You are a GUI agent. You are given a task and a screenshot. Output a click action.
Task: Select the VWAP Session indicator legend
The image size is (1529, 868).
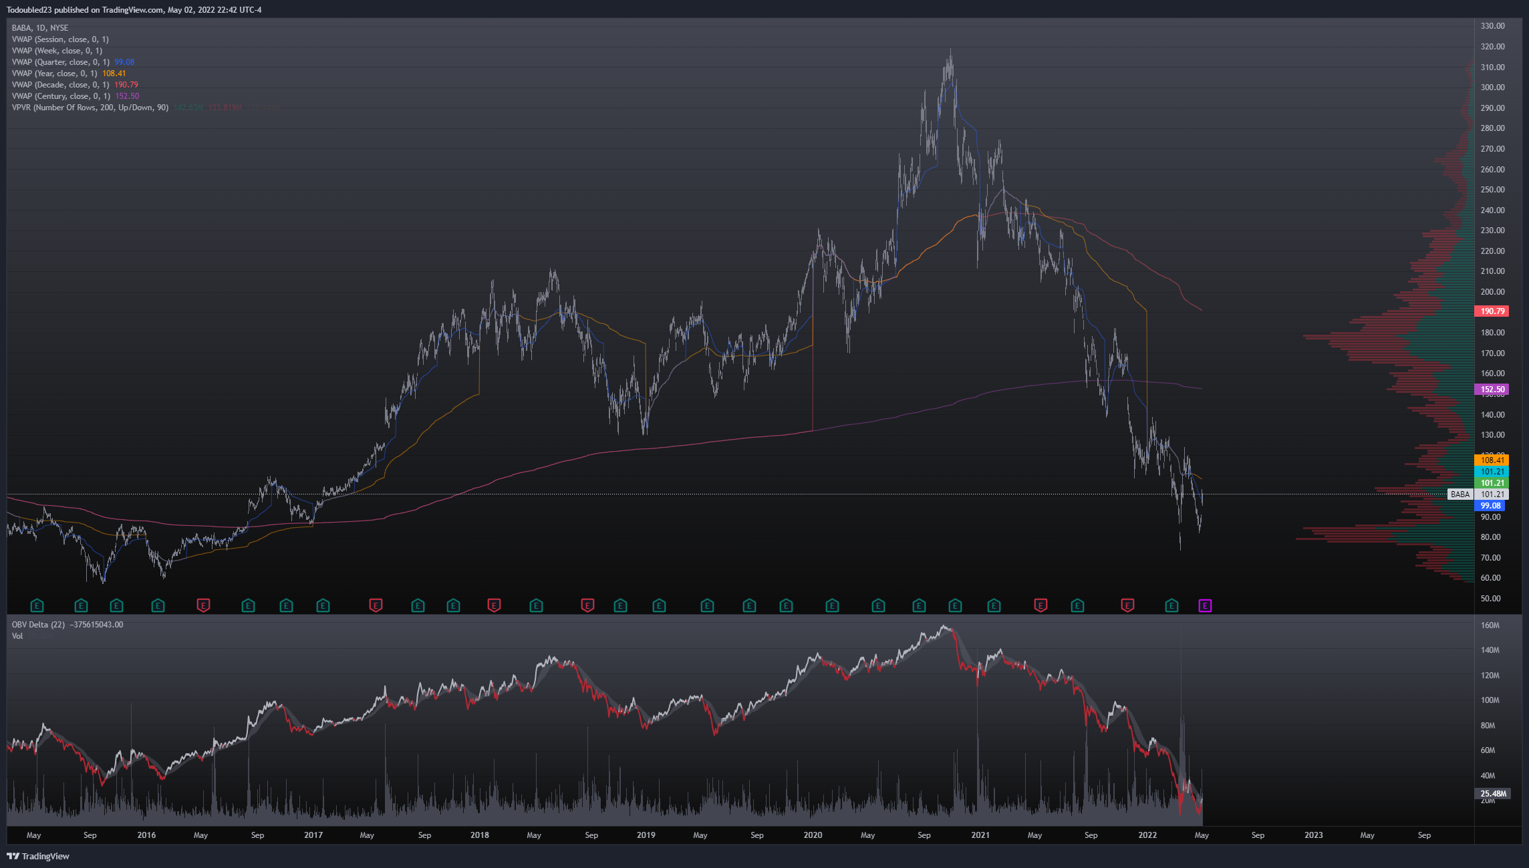click(x=60, y=39)
